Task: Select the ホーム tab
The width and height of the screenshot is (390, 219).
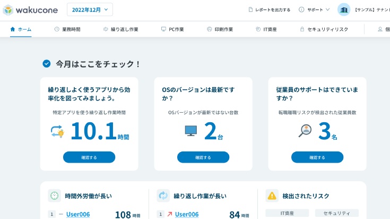Action: [x=21, y=29]
